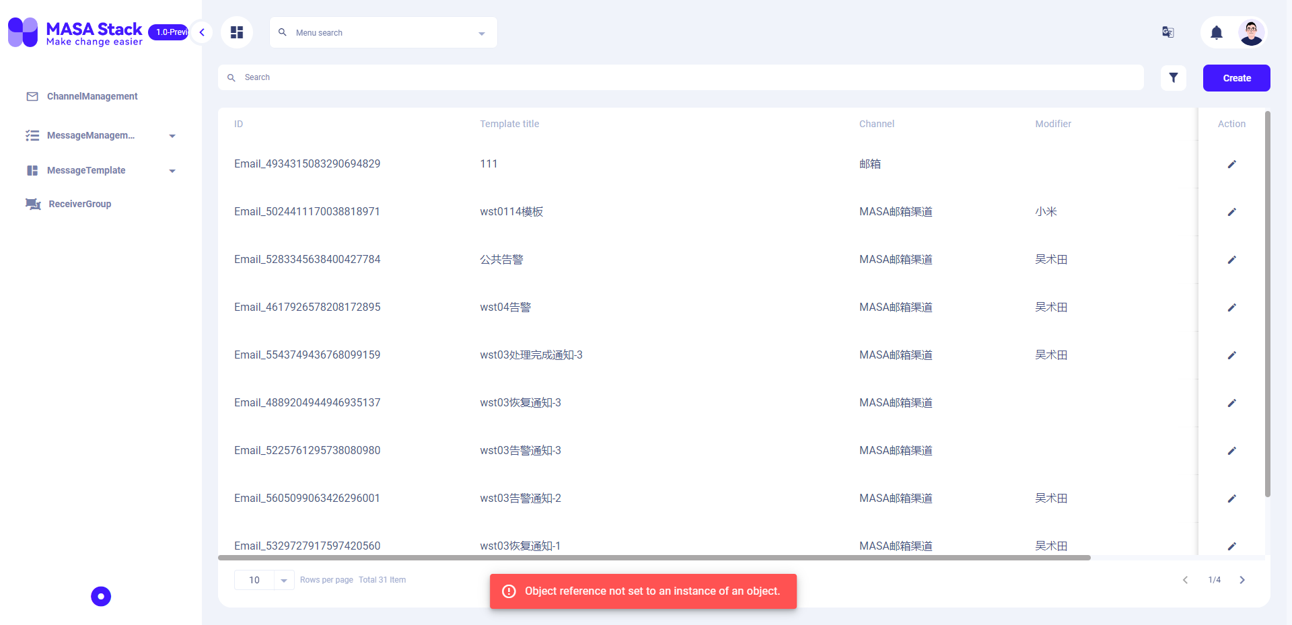Click the translate language icon
This screenshot has width=1292, height=625.
point(1168,32)
